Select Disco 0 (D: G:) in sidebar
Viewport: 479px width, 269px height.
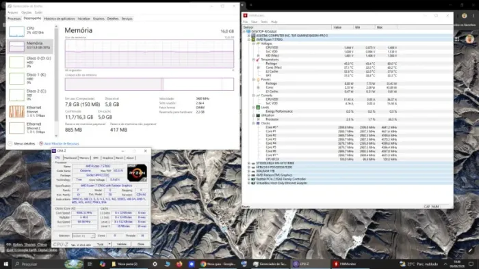coord(30,62)
